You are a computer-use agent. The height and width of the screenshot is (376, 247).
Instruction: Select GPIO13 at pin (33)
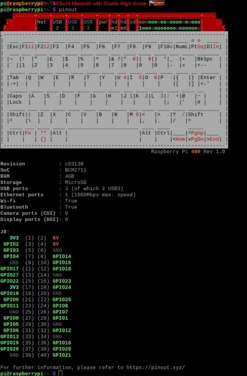[x=9, y=337]
